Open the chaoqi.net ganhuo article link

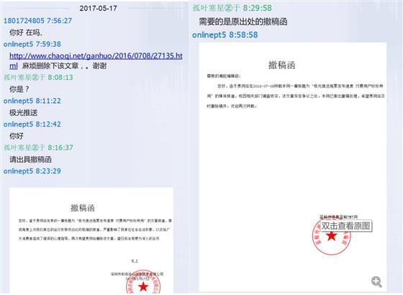[96, 60]
